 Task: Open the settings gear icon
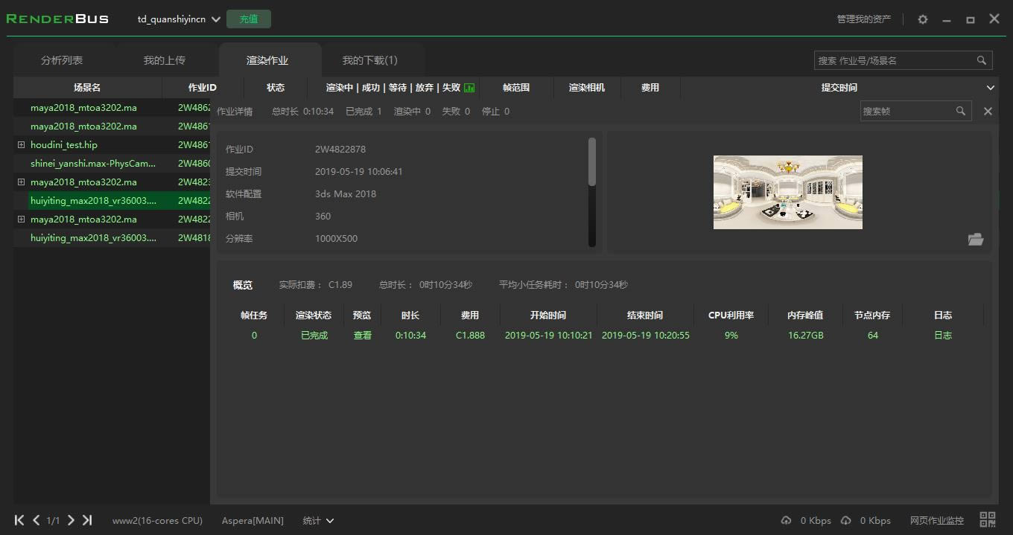tap(923, 19)
